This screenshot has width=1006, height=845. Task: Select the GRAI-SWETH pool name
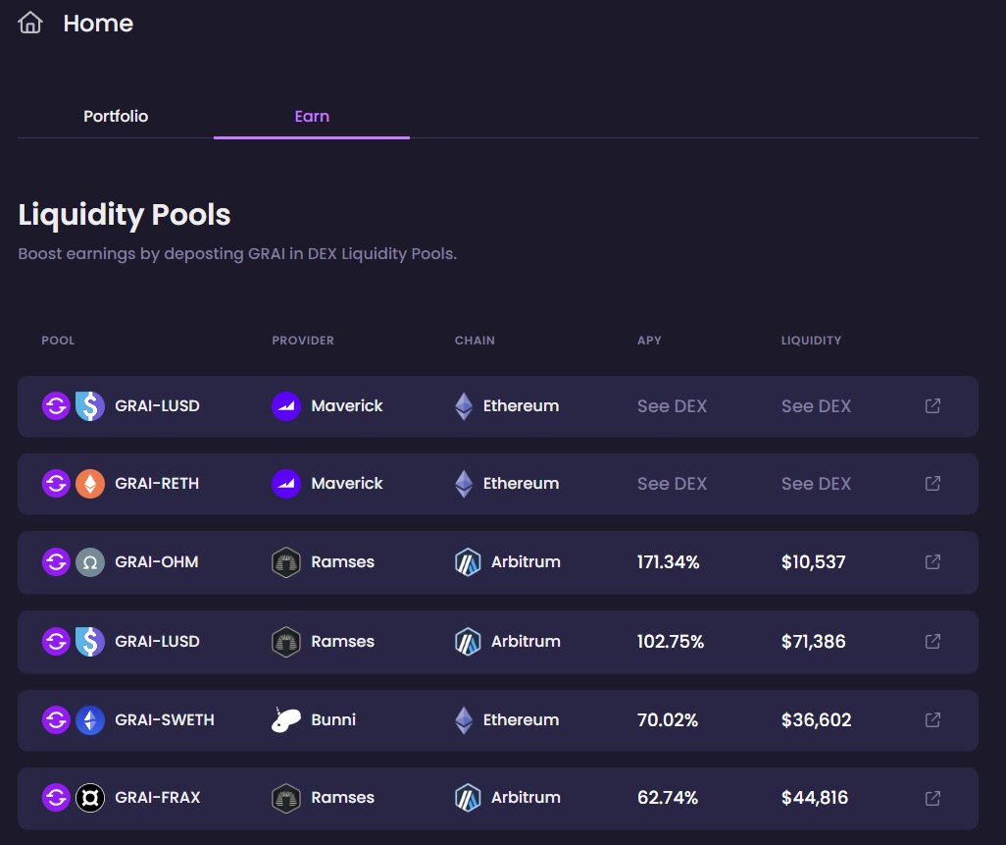pos(164,719)
